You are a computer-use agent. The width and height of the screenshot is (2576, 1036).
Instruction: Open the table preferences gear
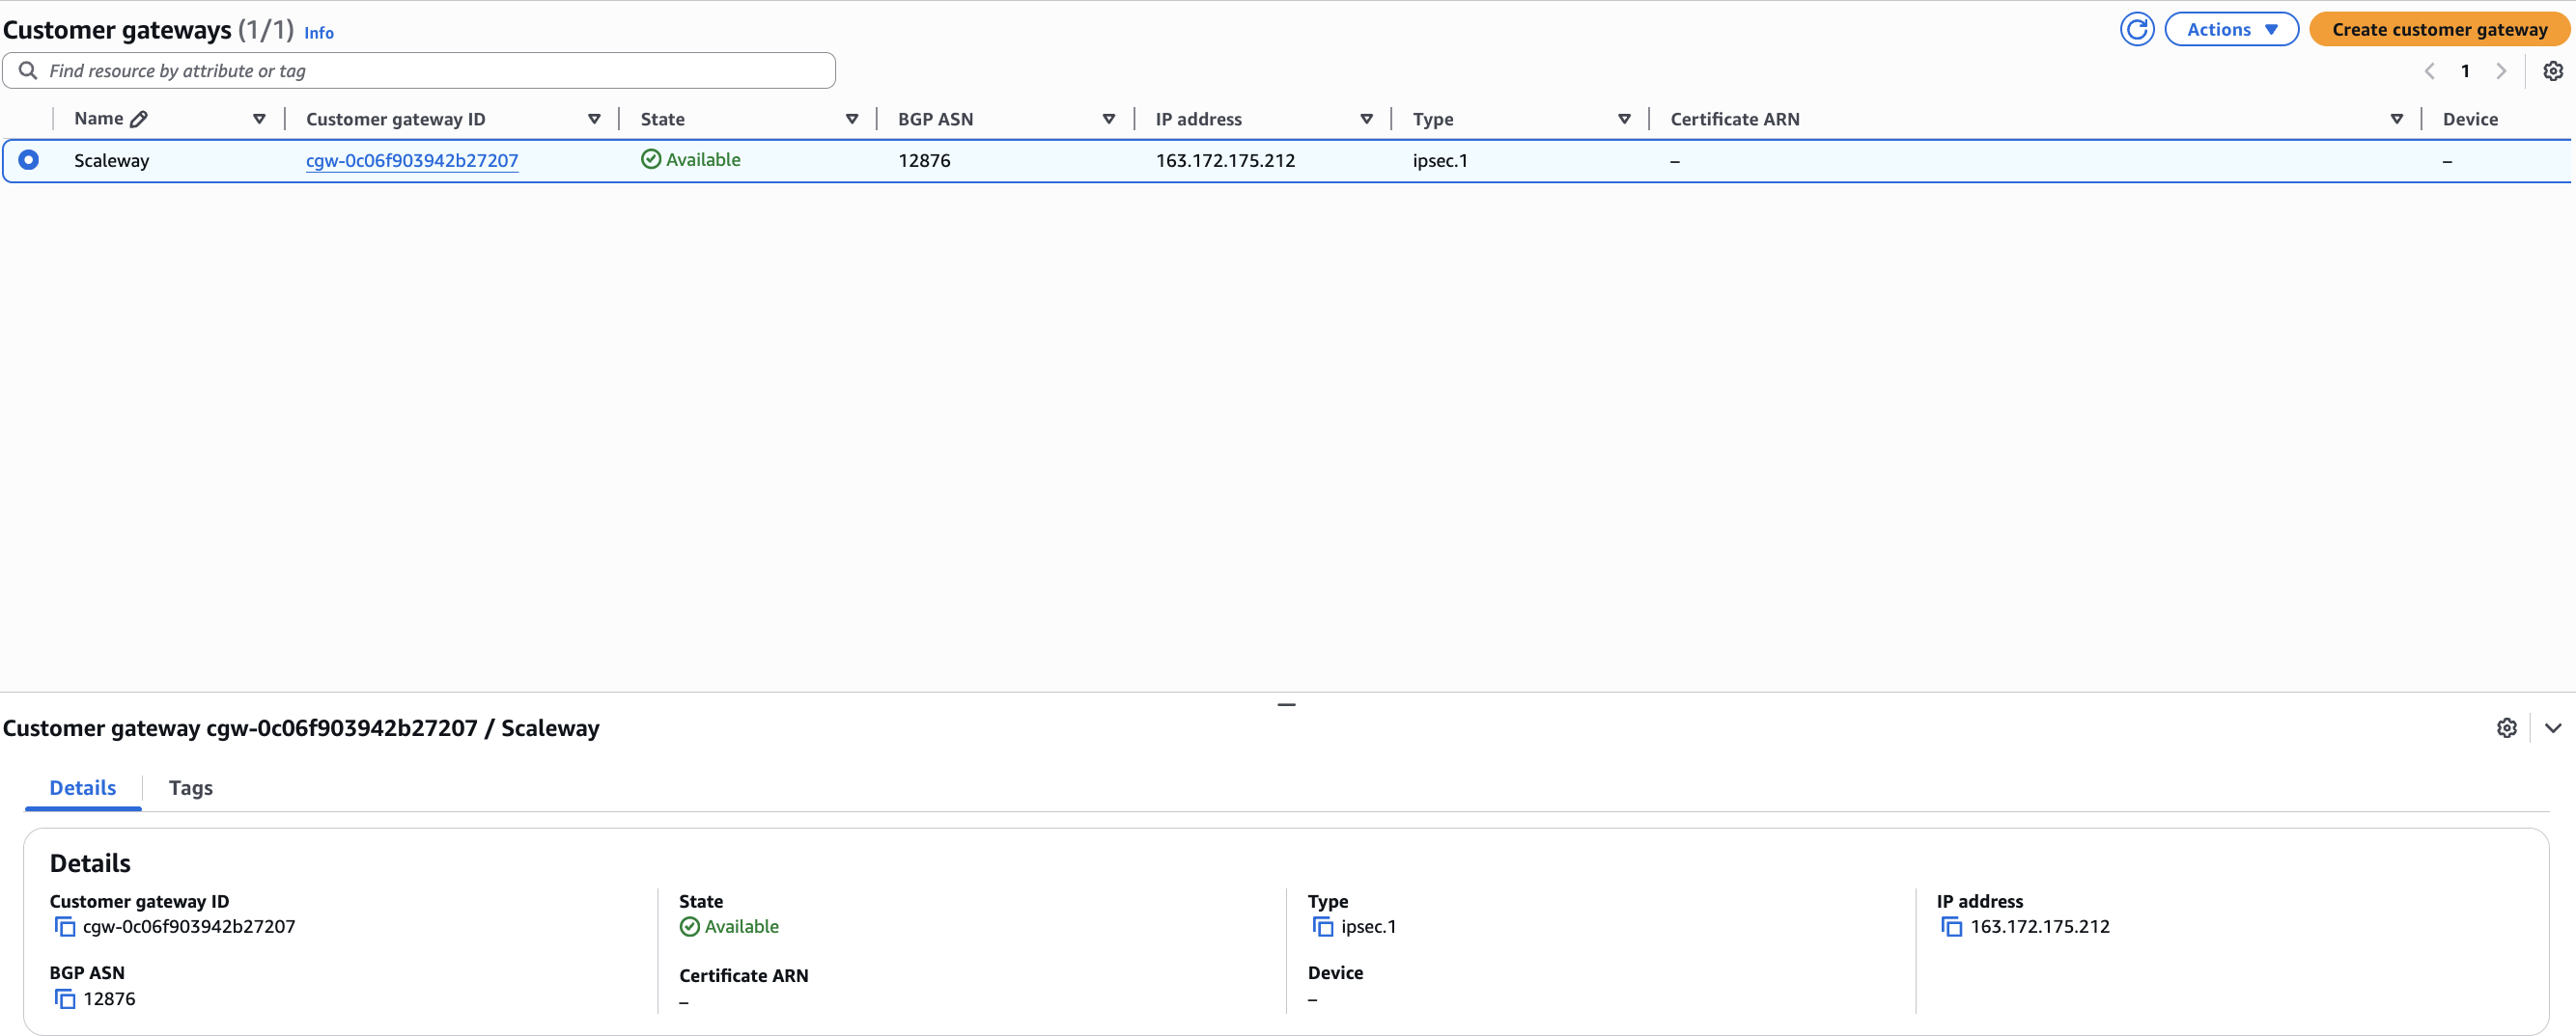[x=2554, y=69]
